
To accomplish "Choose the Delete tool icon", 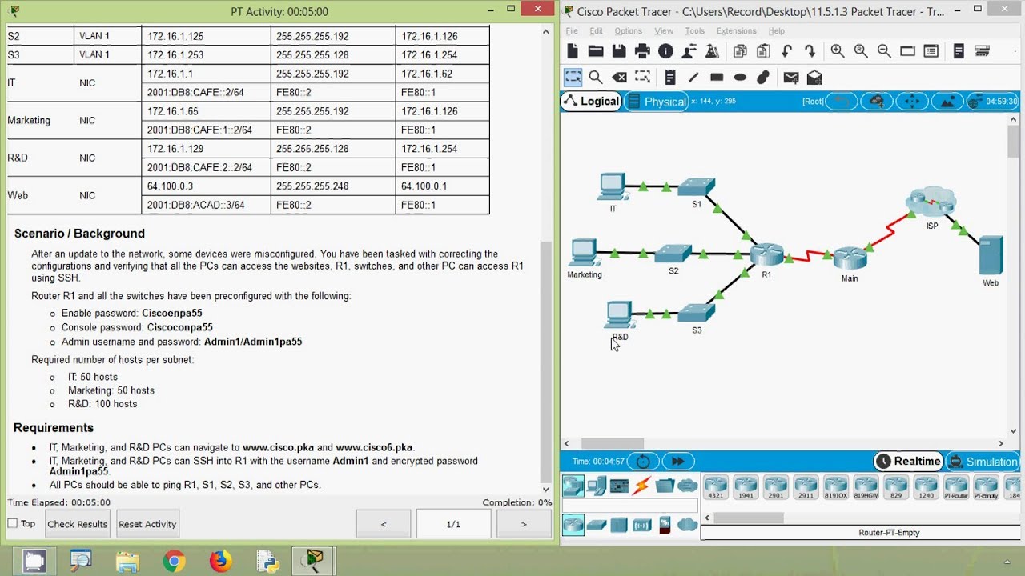I will 619,78.
